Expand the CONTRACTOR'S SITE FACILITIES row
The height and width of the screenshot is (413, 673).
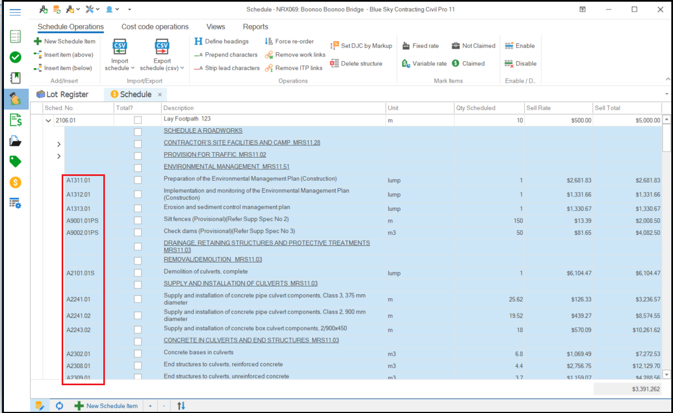pos(59,144)
